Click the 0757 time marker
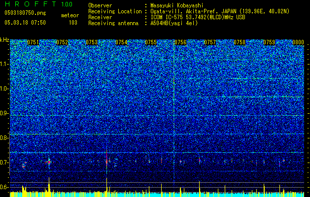Viewport: 310px width, 197px height. [210, 42]
